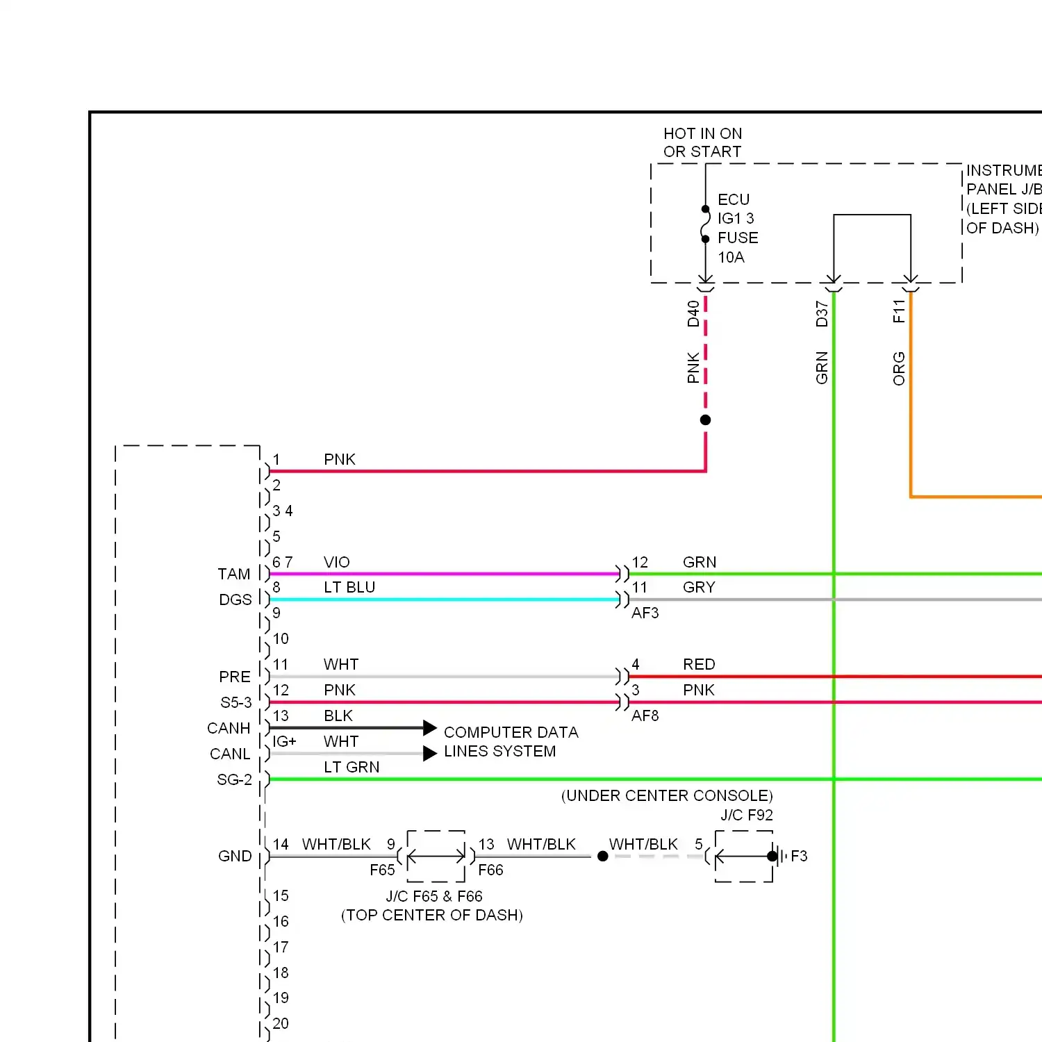
Task: Click the orange wire from F11
Action: tap(911, 396)
